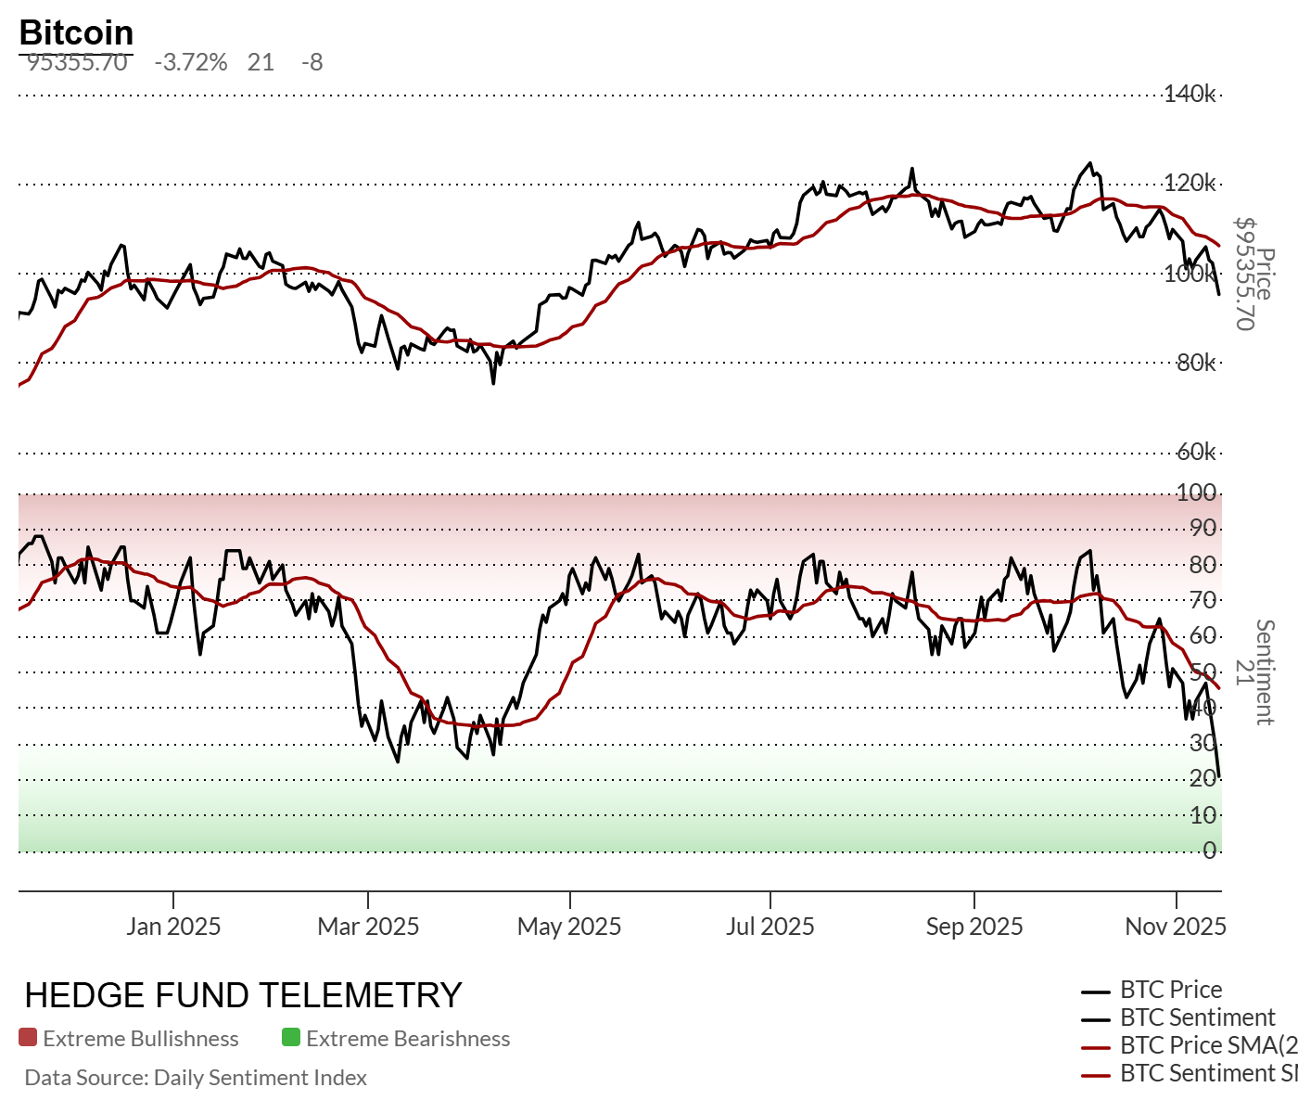Toggle the BTC Price SMA legend entry

pos(1205,1045)
